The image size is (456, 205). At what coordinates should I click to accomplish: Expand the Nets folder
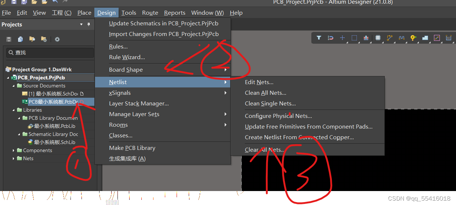coord(14,159)
